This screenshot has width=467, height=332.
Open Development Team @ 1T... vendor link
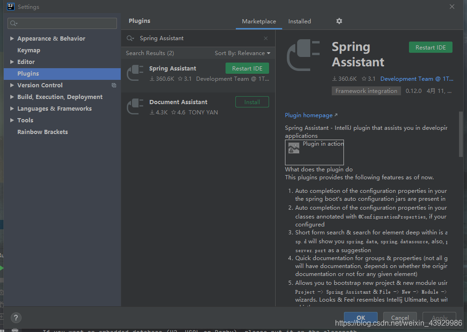pyautogui.click(x=416, y=79)
